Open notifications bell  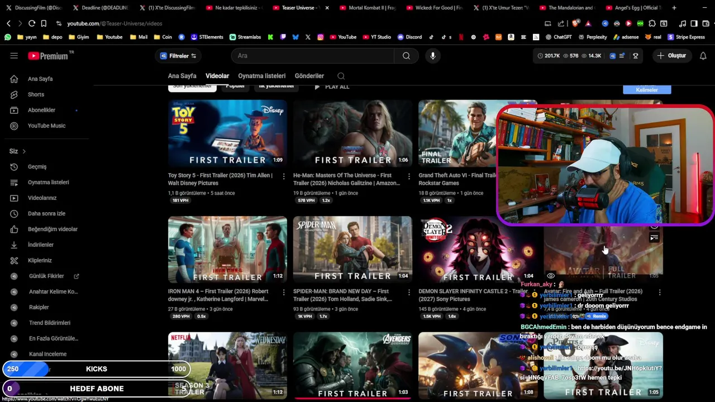click(703, 56)
